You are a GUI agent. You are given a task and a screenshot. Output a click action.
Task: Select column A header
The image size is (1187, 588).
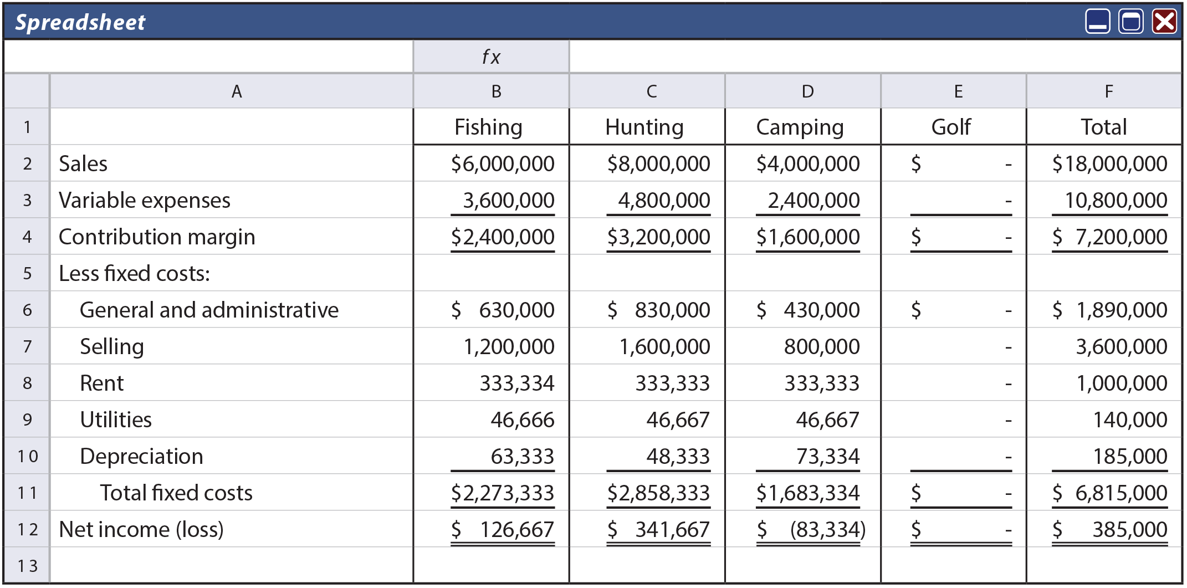[232, 91]
